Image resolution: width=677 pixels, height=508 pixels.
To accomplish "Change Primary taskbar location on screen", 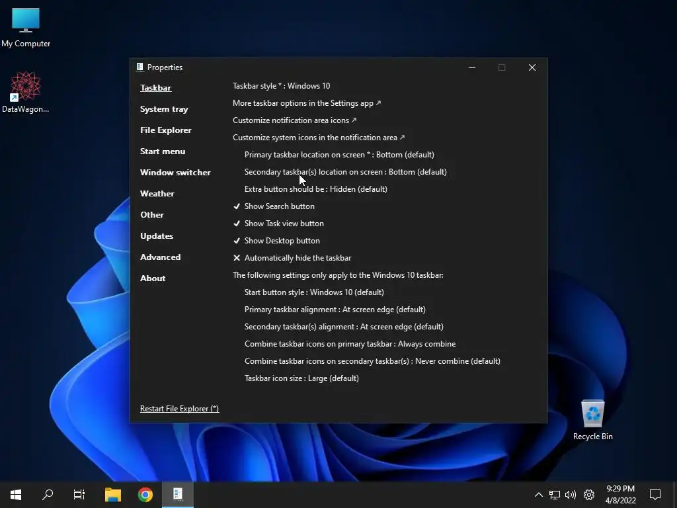I will [x=339, y=155].
